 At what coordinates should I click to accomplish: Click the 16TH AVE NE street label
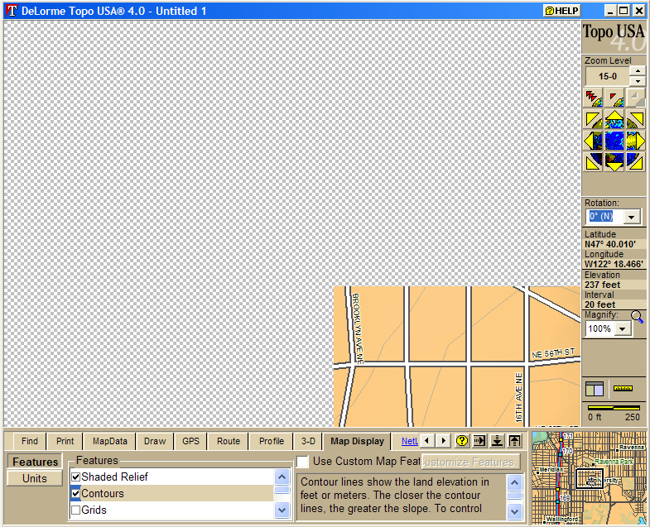tap(519, 398)
